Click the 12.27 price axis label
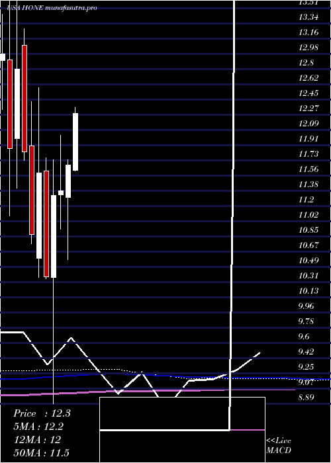This screenshot has height=463, width=331. click(308, 108)
